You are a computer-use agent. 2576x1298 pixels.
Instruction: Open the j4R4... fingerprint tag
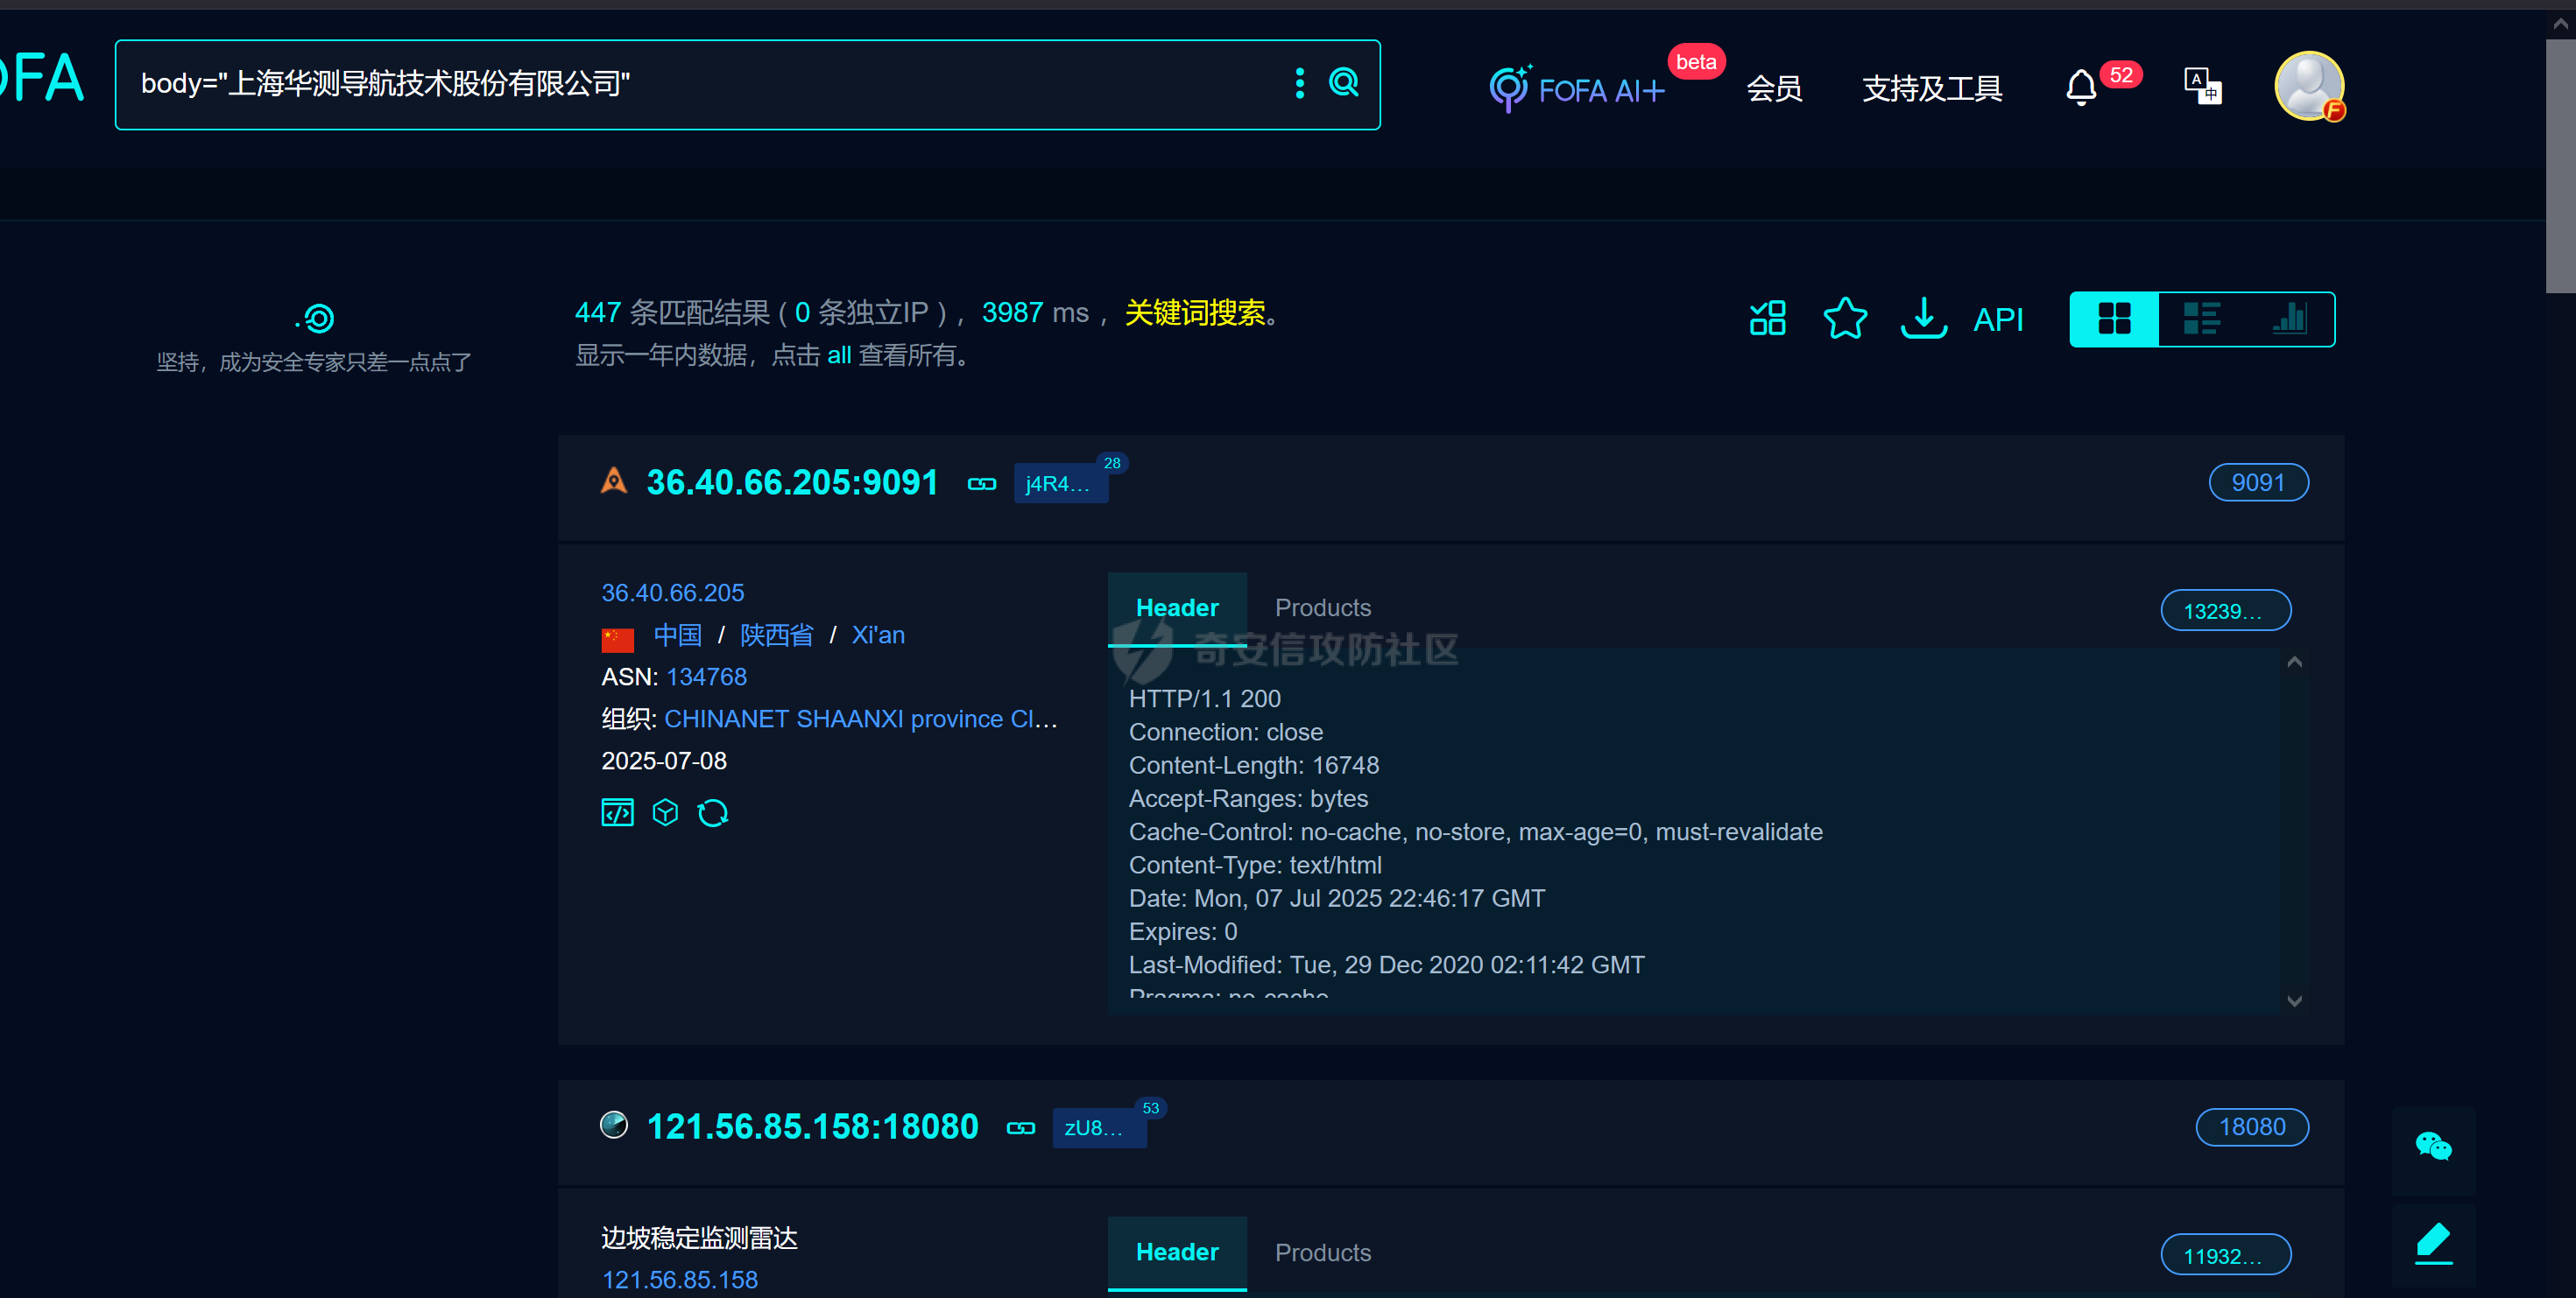coord(1060,484)
